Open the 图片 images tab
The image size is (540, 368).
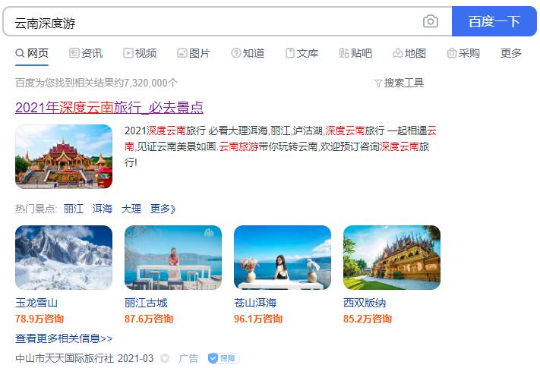click(194, 53)
